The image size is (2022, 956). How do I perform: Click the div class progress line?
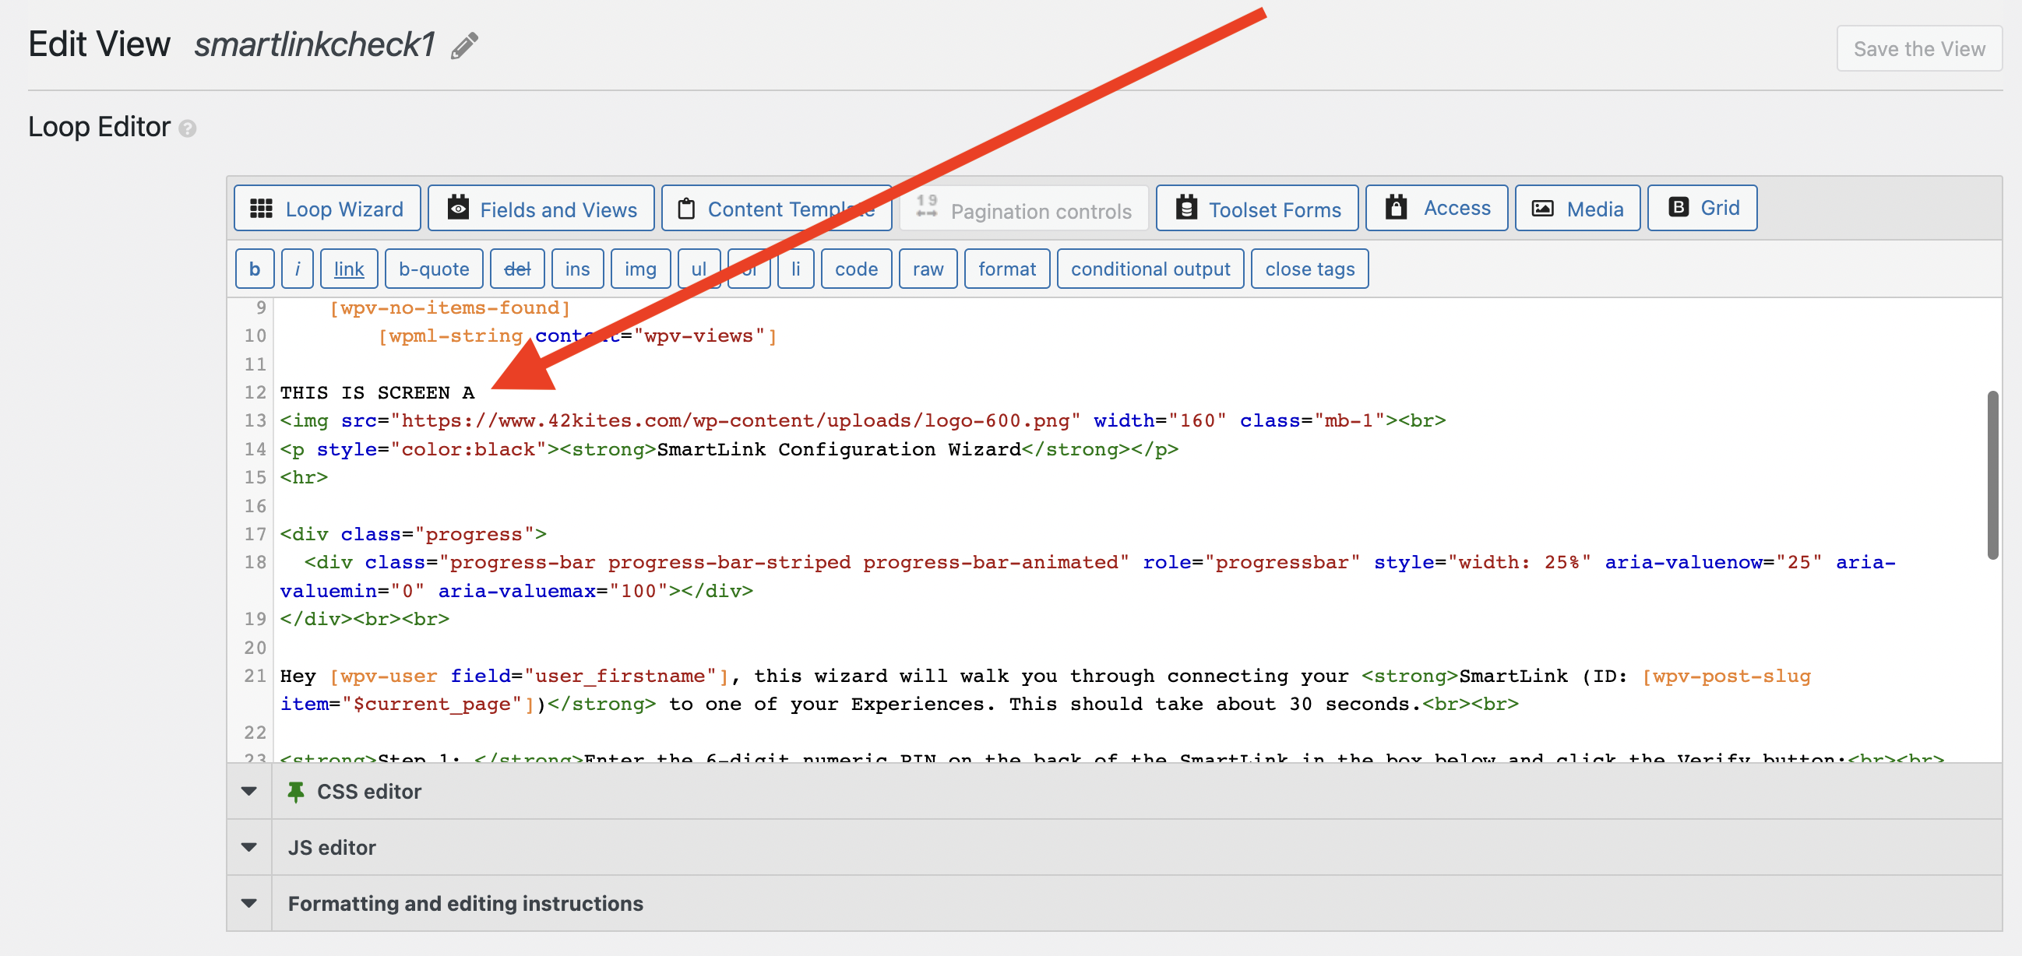click(413, 535)
